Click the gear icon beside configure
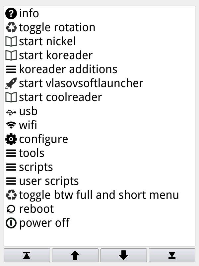 pos(11,139)
